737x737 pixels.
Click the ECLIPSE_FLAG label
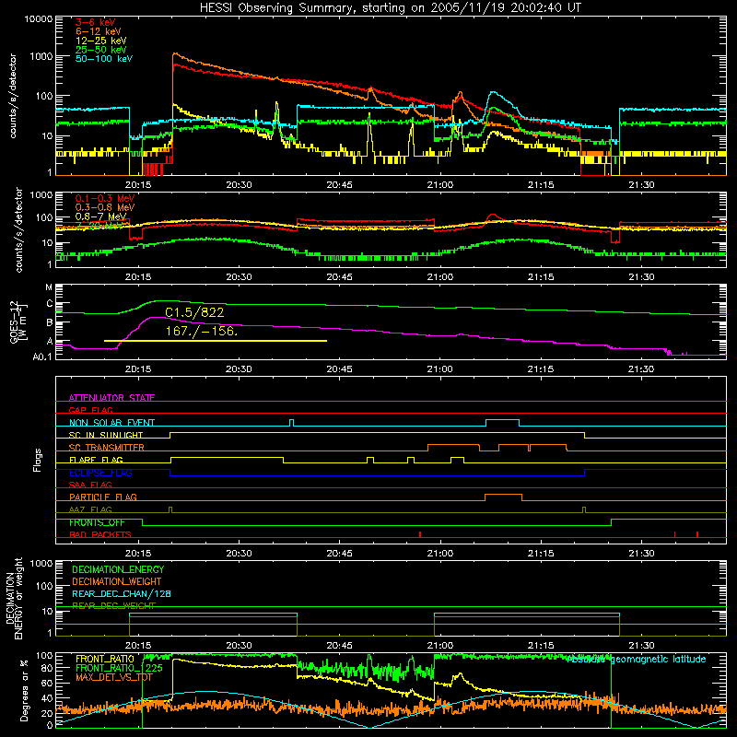[100, 473]
